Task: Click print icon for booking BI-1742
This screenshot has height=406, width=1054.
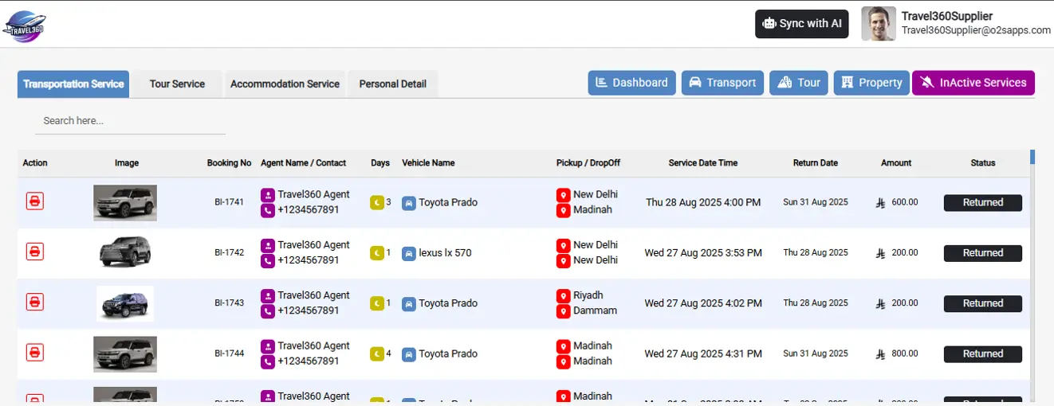Action: pyautogui.click(x=34, y=252)
